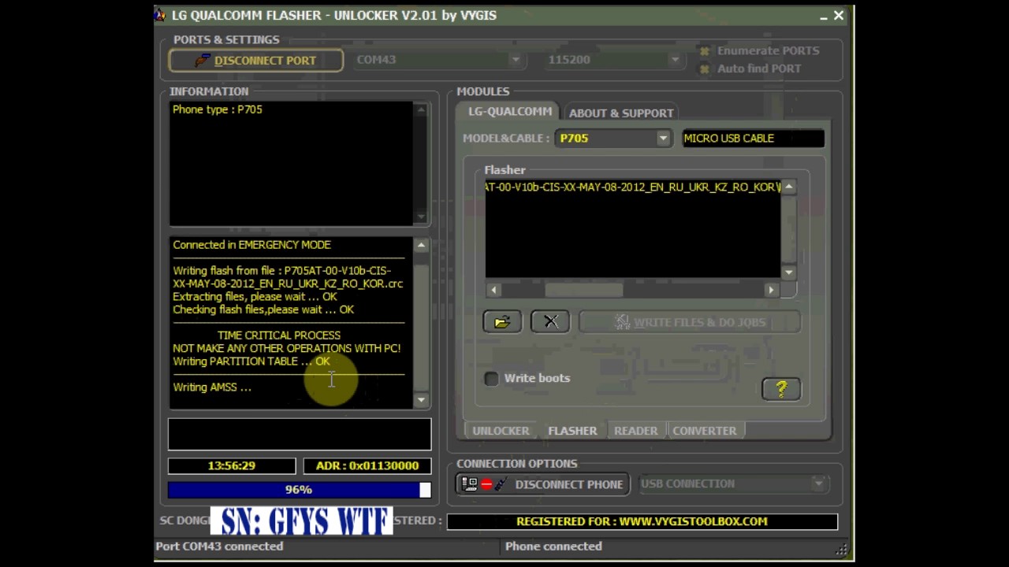Click the application icon in title bar
This screenshot has width=1009, height=567.
161,15
